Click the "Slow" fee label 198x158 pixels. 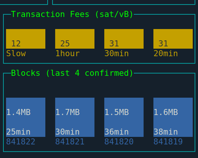pyautogui.click(x=16, y=54)
